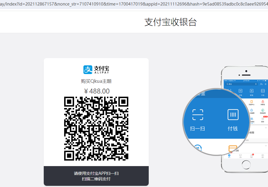268x187 pixels.
Task: Click the magnified 扫一扫 scan icon
Action: click(x=197, y=115)
